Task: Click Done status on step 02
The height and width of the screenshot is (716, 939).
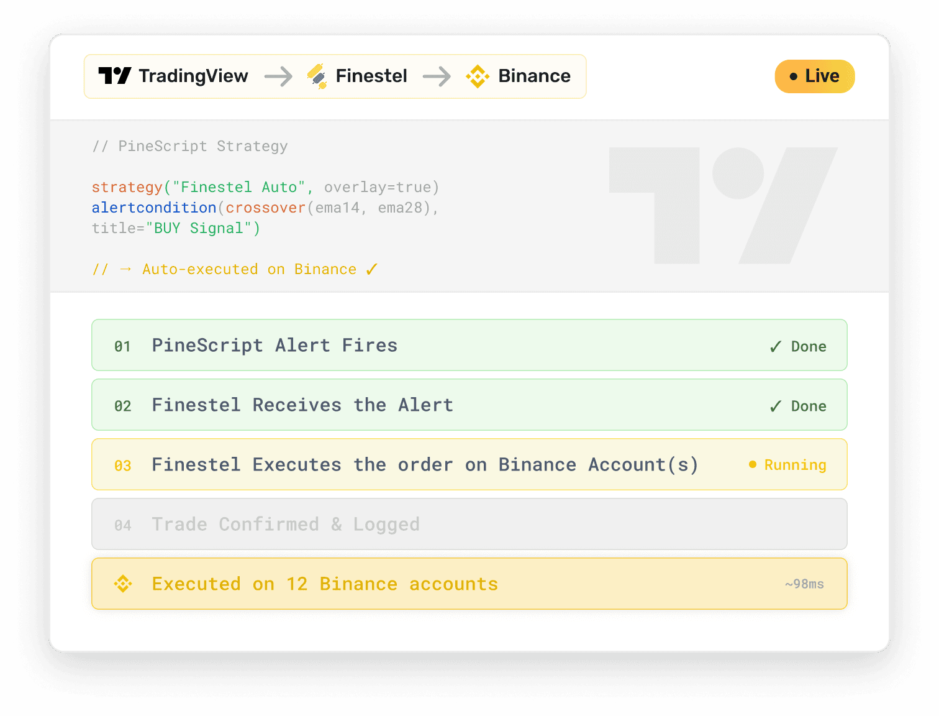Action: 809,406
